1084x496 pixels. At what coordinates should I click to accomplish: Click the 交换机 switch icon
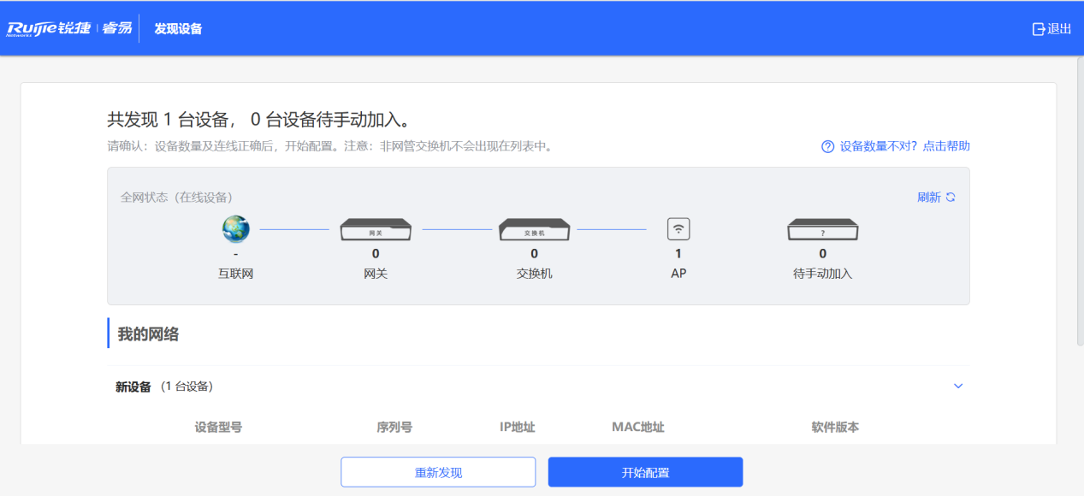534,228
